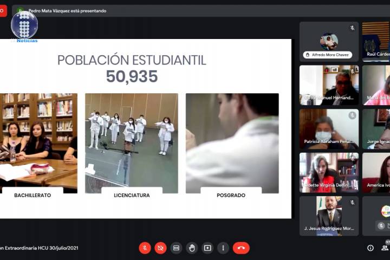390x260 pixels.
Task: Click the muted mic icon on Alfredo's tile
Action: 352,28
